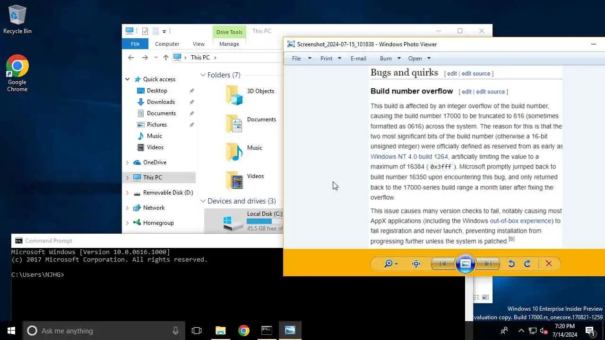Expand Network tree node

127,208
